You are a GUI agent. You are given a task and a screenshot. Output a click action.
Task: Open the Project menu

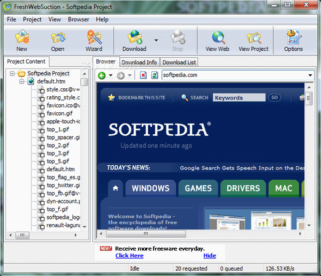[x=32, y=19]
